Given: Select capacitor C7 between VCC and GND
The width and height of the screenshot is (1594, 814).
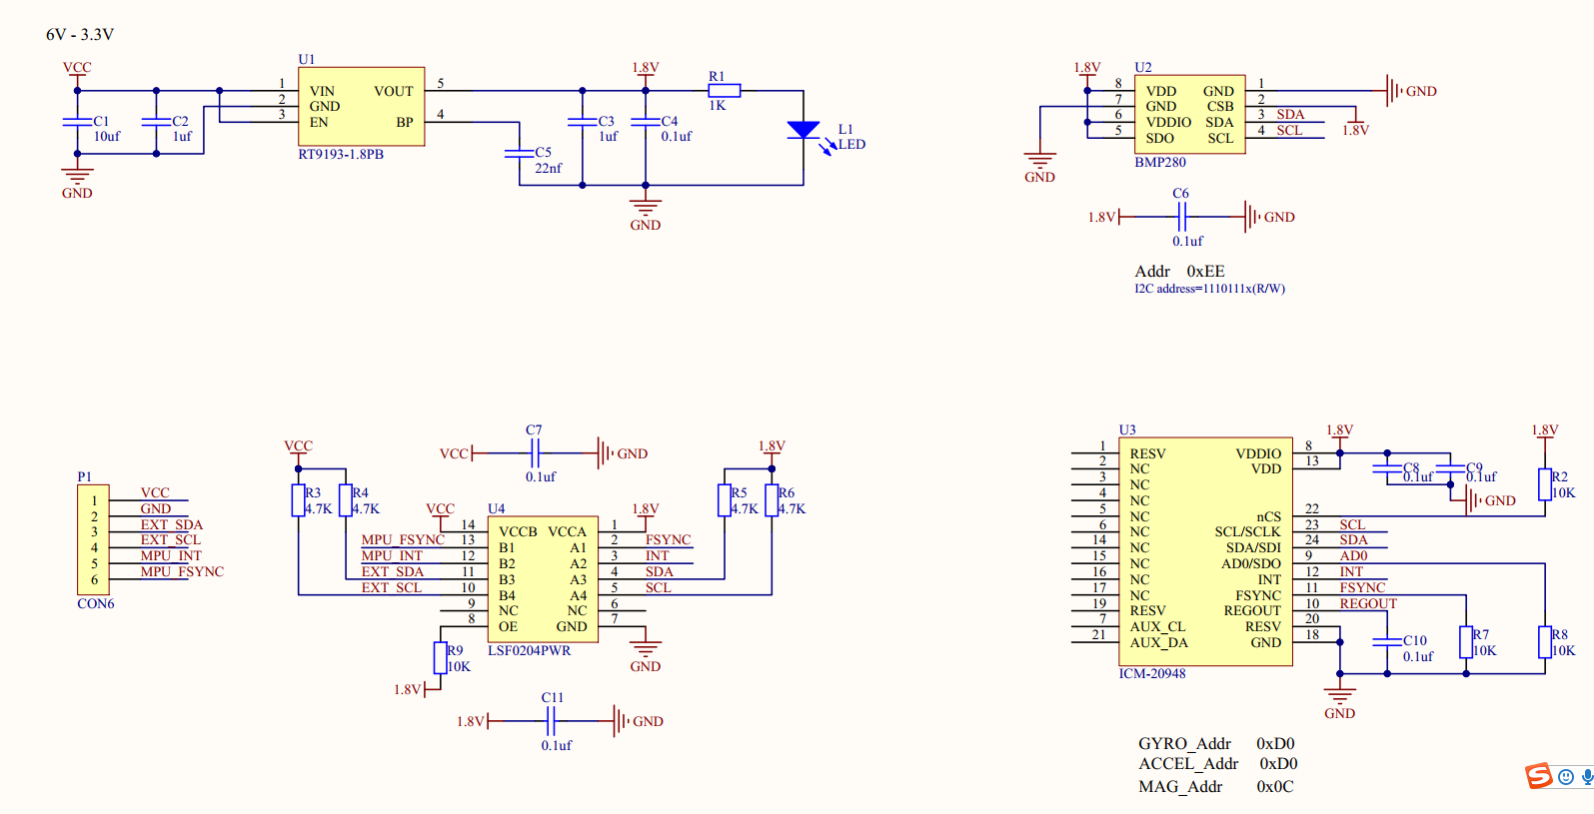Looking at the screenshot, I should [x=535, y=452].
